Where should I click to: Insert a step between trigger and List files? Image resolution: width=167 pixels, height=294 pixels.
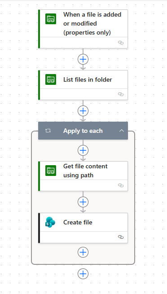[83, 59]
